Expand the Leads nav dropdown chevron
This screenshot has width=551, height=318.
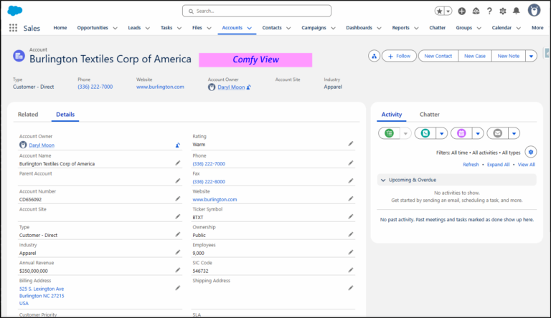pyautogui.click(x=148, y=28)
